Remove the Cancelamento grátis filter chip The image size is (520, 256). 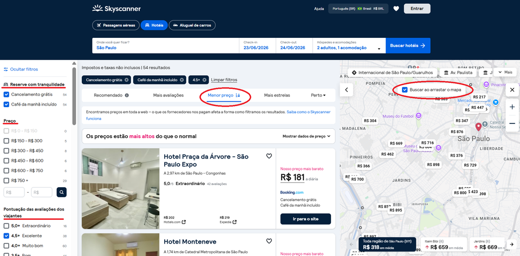(x=126, y=80)
